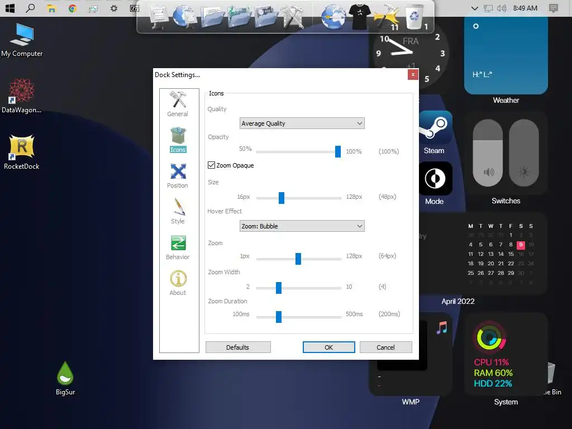This screenshot has height=429, width=572.
Task: Click the network icon in system tray
Action: point(488,8)
